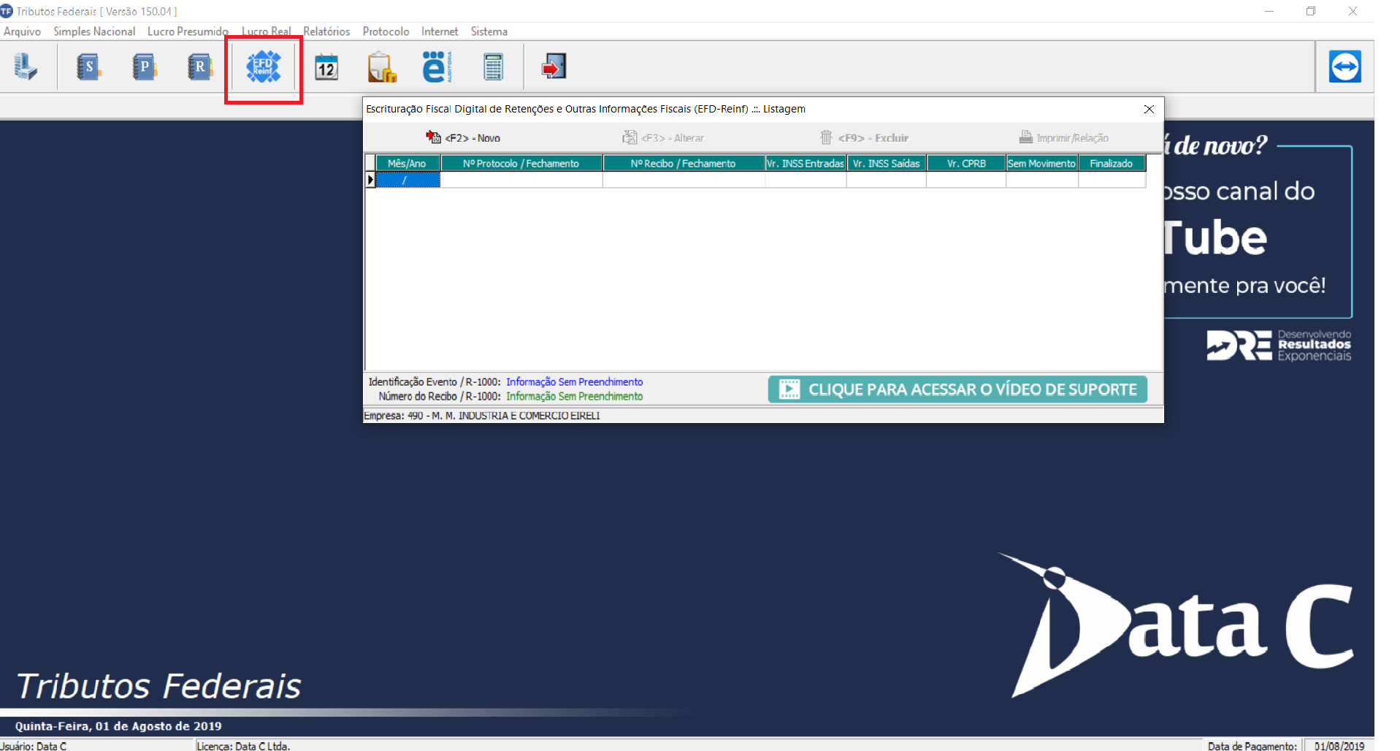
Task: Open the Relatórios menu
Action: tap(326, 31)
